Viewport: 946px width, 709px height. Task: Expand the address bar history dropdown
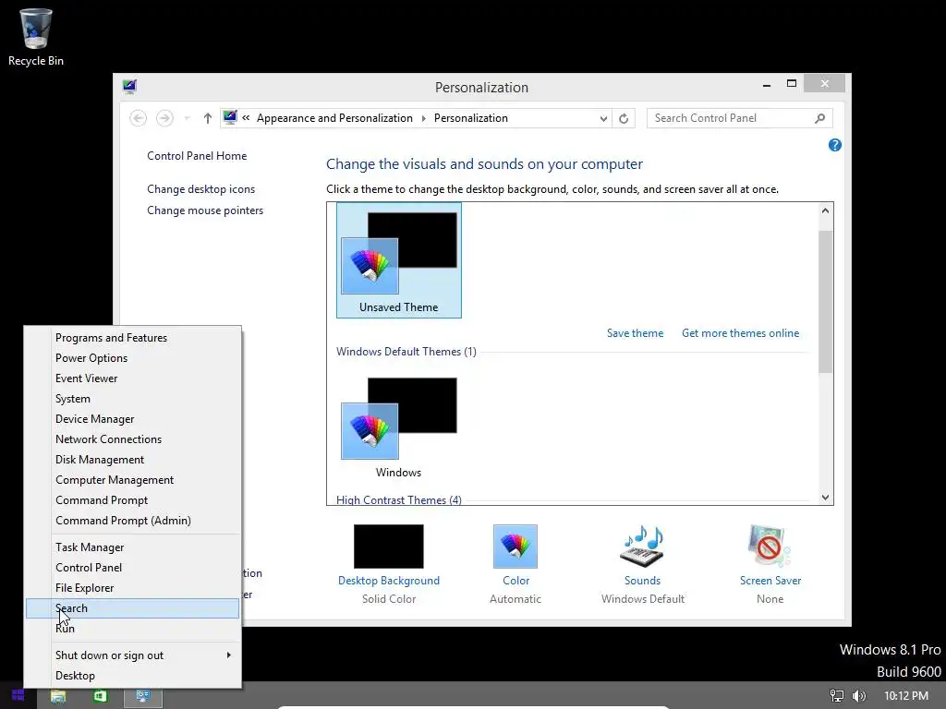pyautogui.click(x=603, y=119)
